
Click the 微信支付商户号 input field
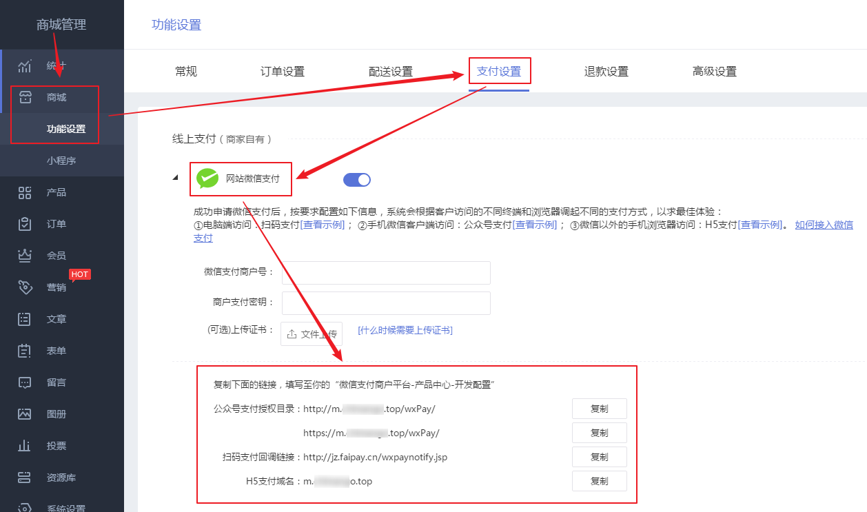point(386,273)
